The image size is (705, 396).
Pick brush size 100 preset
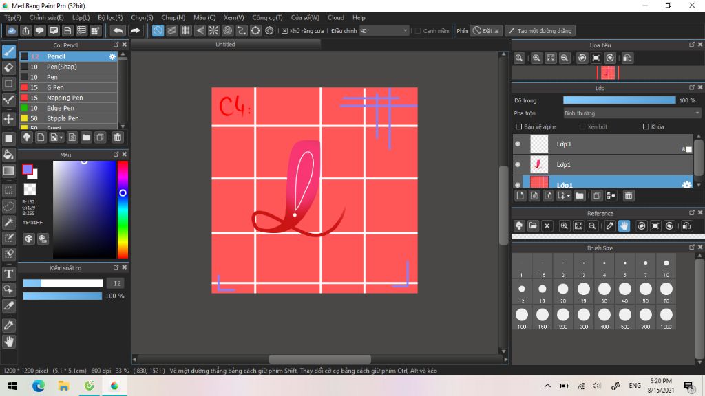(522, 318)
